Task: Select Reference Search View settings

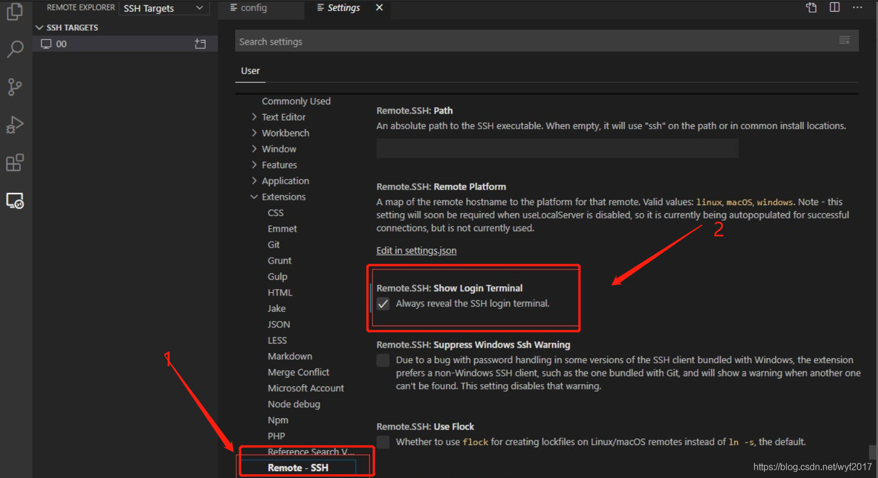Action: point(310,452)
